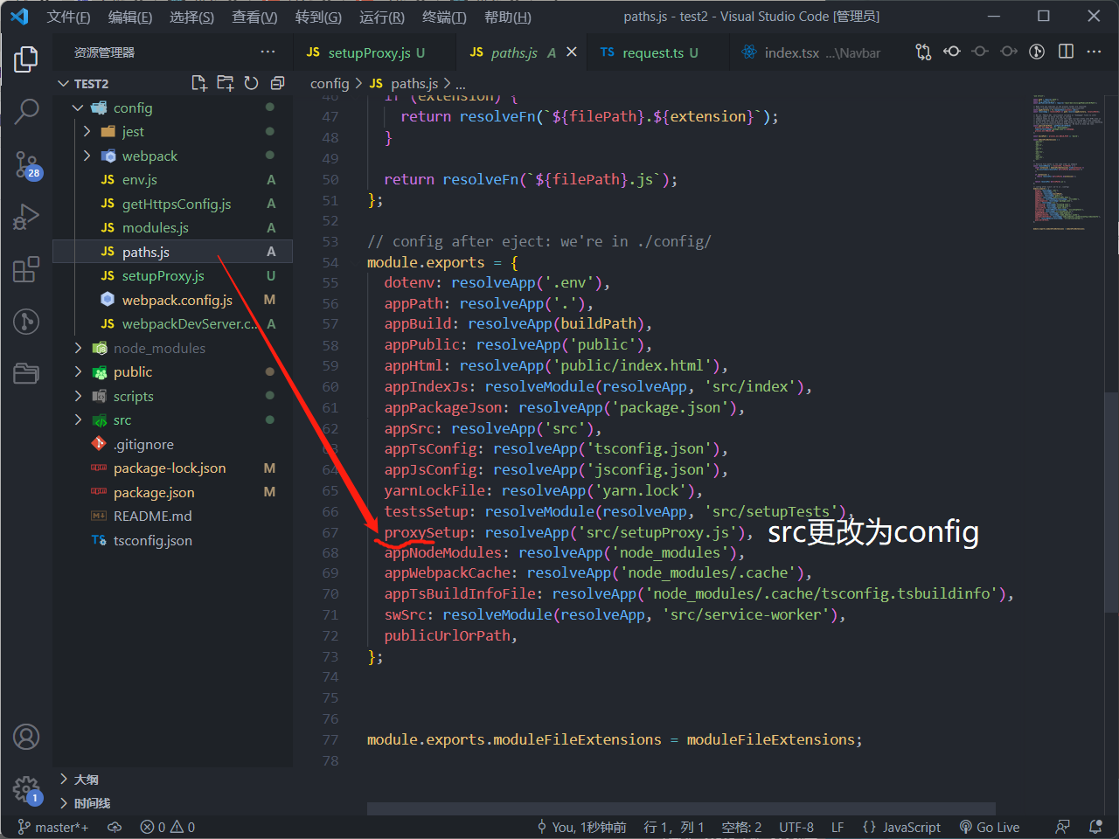Click the code minimap preview
This screenshot has width=1119, height=839.
1067,162
